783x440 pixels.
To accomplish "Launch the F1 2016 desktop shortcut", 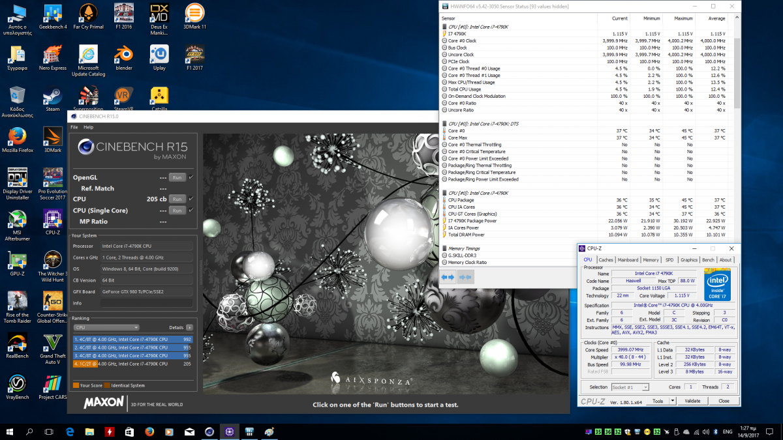I will coord(123,17).
